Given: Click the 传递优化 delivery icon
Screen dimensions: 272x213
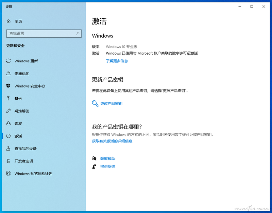Looking at the screenshot, I should [x=8, y=73].
